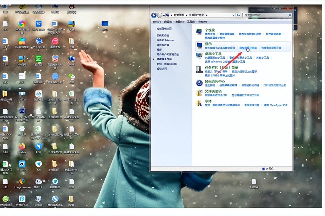Open the WPS 2019 desktop icon
Viewport: 325px width, 216px height.
38,24
